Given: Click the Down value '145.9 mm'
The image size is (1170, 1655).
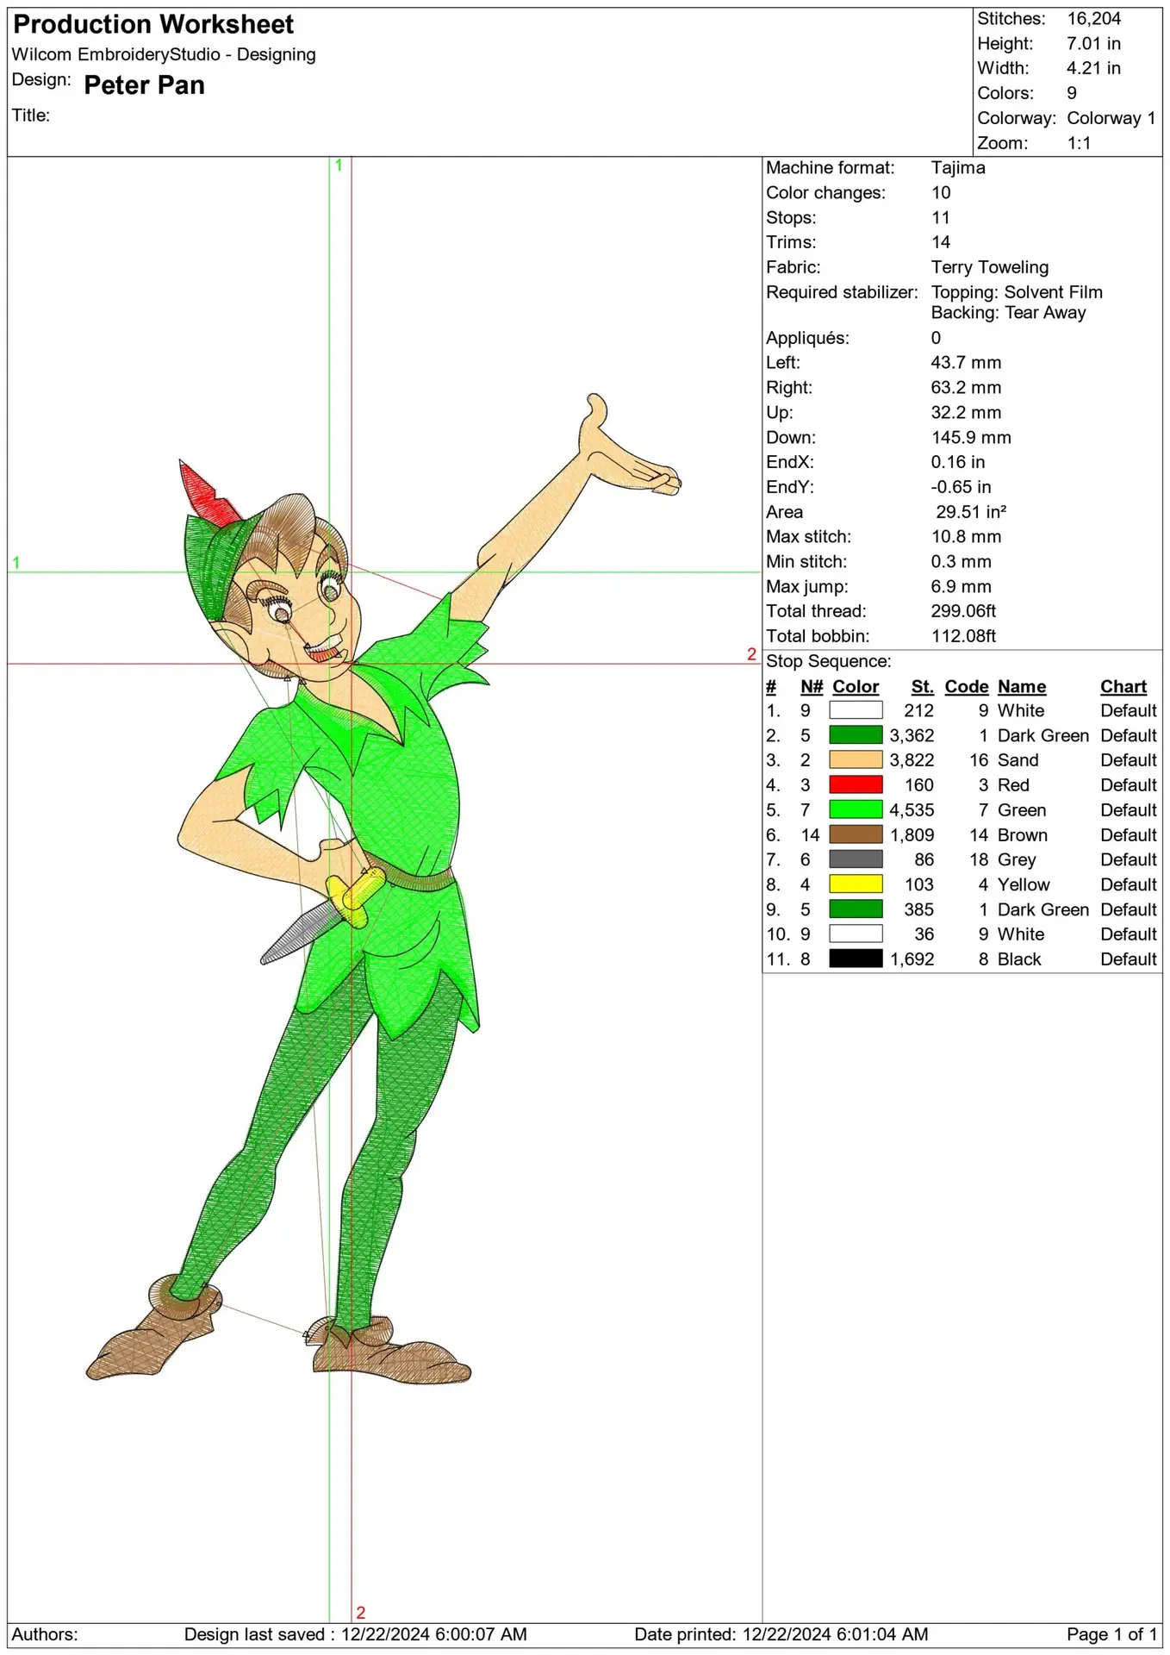Looking at the screenshot, I should coord(971,437).
